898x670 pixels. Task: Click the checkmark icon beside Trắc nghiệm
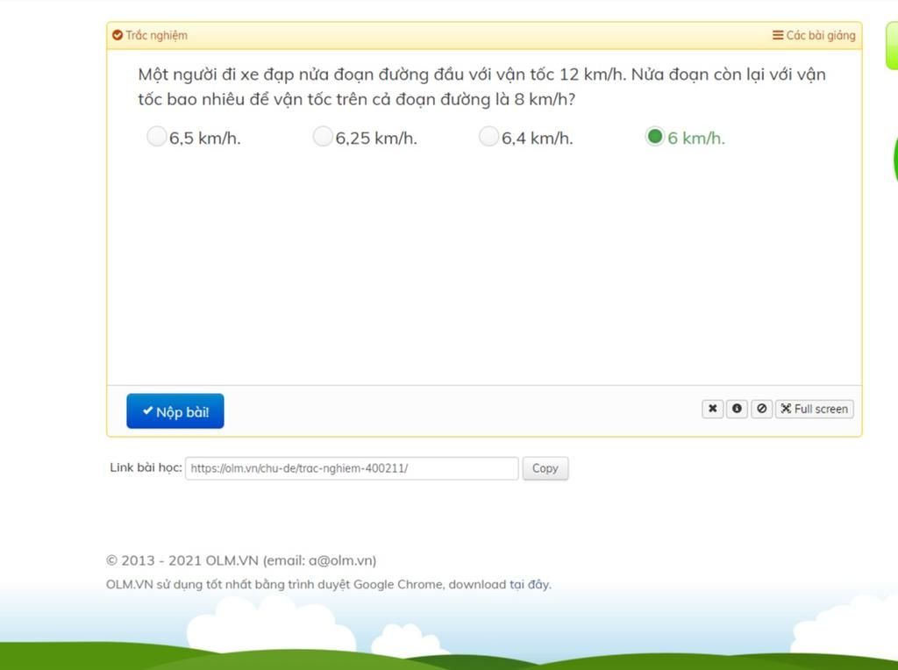(x=118, y=35)
